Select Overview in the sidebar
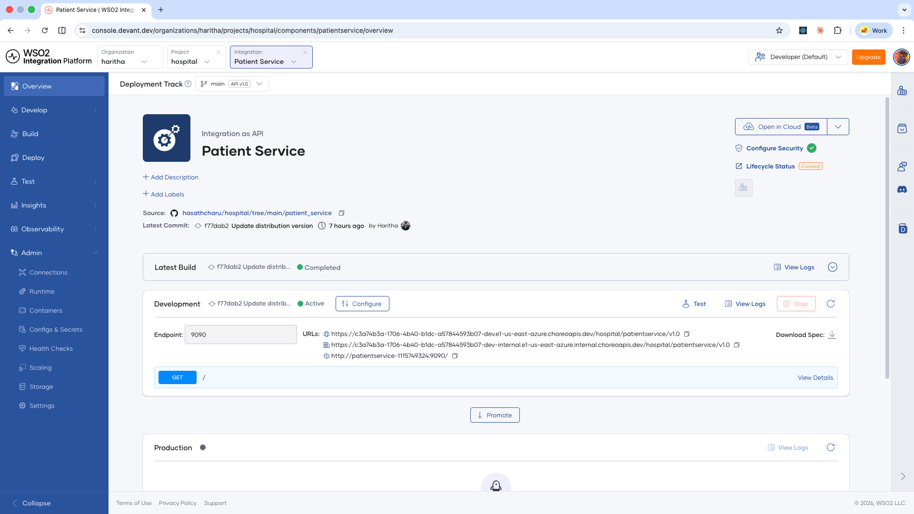Screen dimensions: 914x514 54,86
